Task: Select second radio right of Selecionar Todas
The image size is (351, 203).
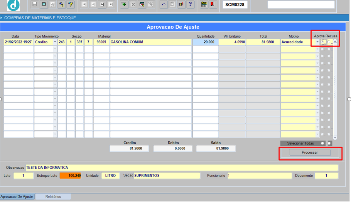Action: click(329, 143)
